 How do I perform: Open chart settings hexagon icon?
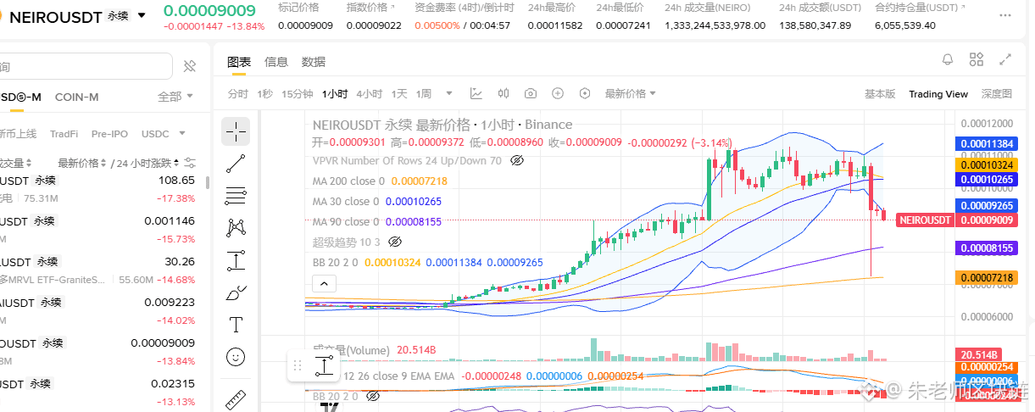(585, 93)
